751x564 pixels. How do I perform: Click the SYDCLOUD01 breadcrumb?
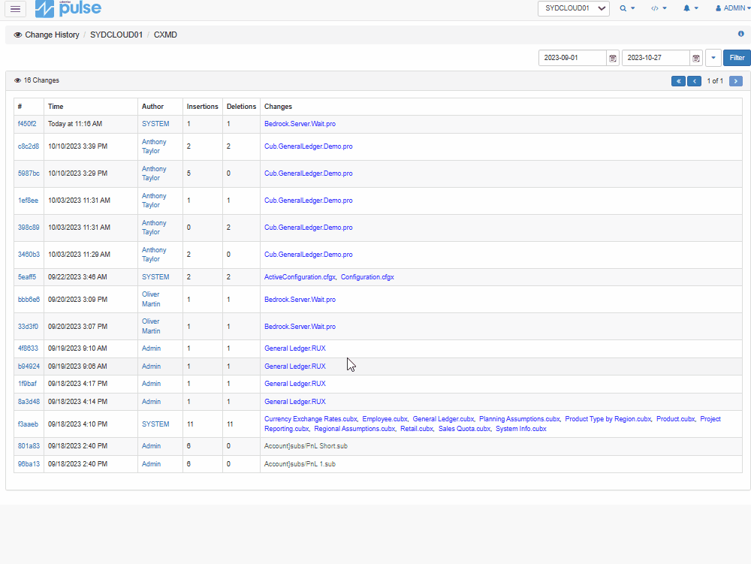(x=116, y=35)
